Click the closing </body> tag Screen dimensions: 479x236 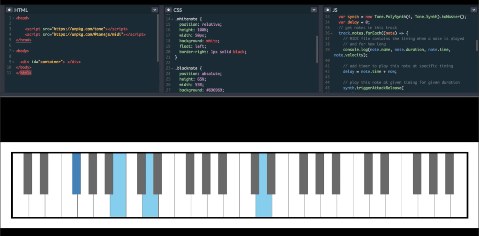pyautogui.click(x=23, y=67)
